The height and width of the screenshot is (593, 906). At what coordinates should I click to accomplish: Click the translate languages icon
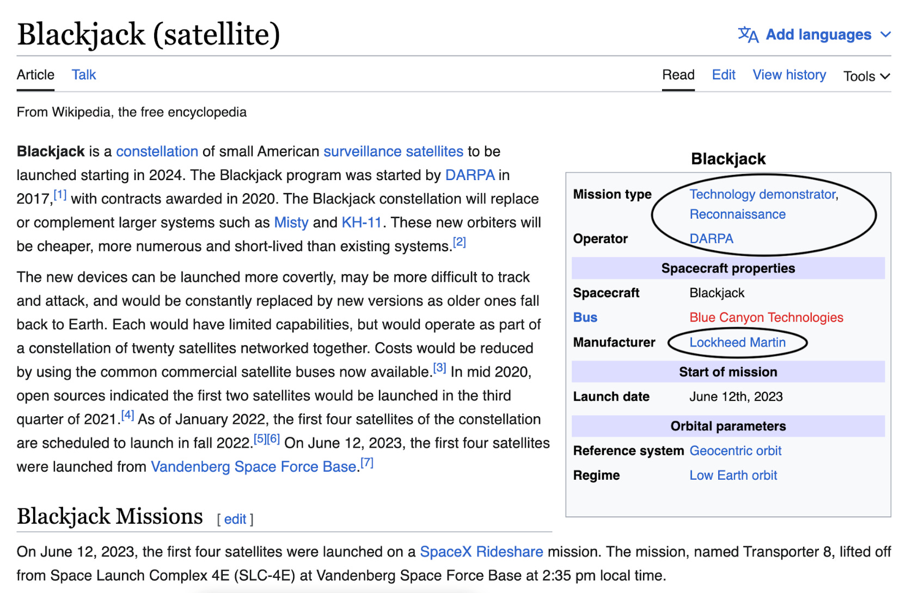[748, 35]
